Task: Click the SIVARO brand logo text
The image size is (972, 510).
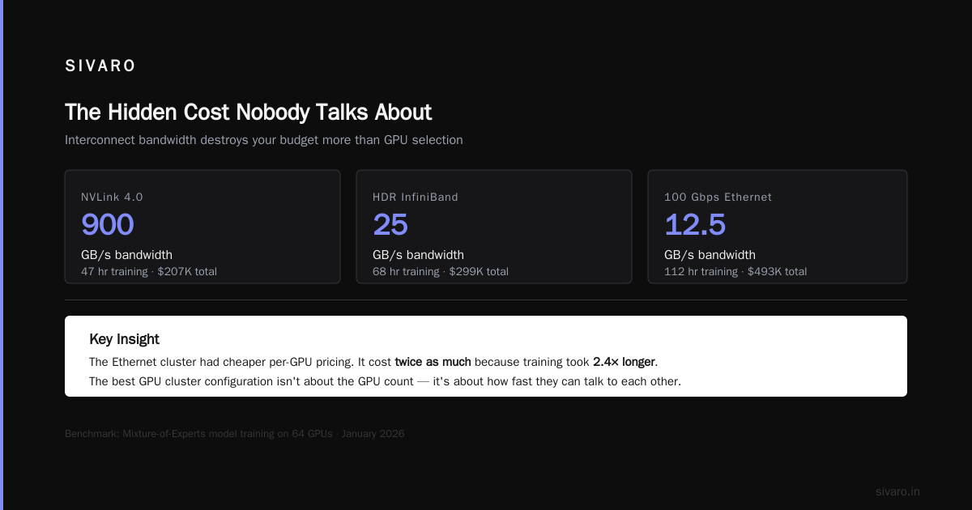Action: (x=100, y=66)
